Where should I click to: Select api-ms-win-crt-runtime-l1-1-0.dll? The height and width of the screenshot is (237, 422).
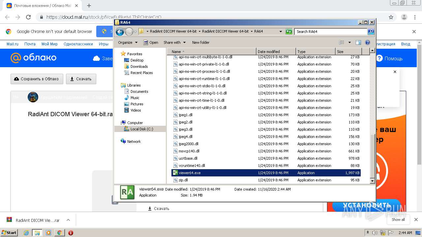[204, 79]
